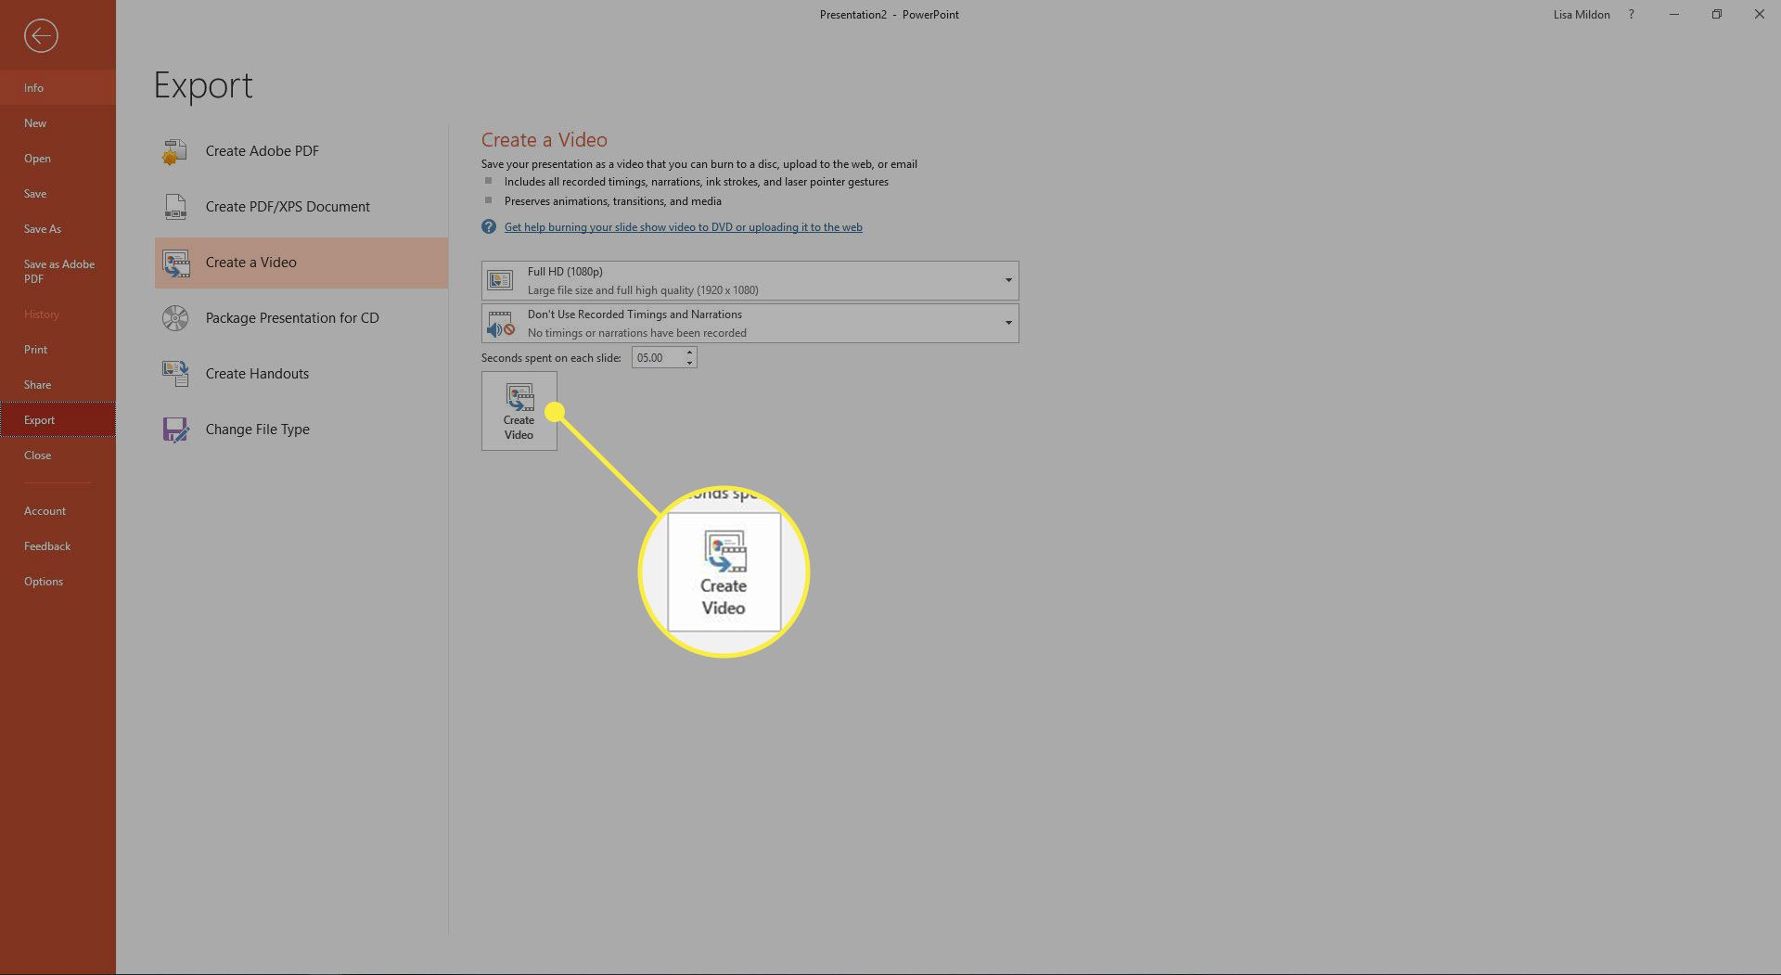The height and width of the screenshot is (975, 1781).
Task: Click the Create Video button
Action: pyautogui.click(x=519, y=411)
